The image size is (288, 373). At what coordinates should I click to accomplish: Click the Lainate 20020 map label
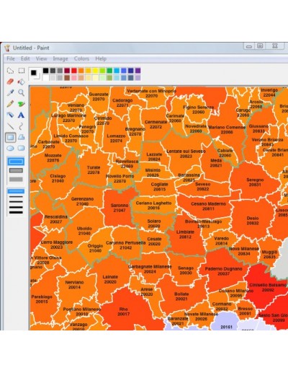click(x=110, y=279)
